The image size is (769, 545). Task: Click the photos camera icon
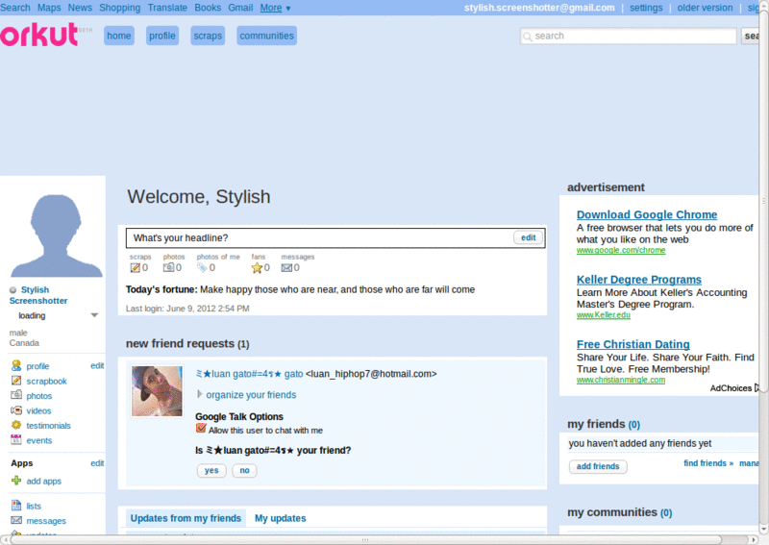tap(168, 267)
